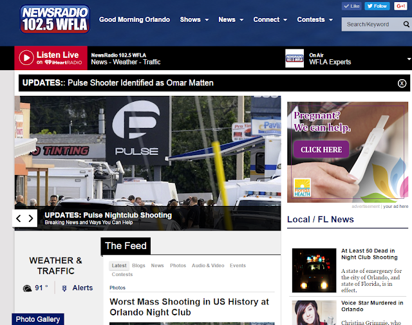Open Voice Star Murdered in Orlando story

pos(372,306)
